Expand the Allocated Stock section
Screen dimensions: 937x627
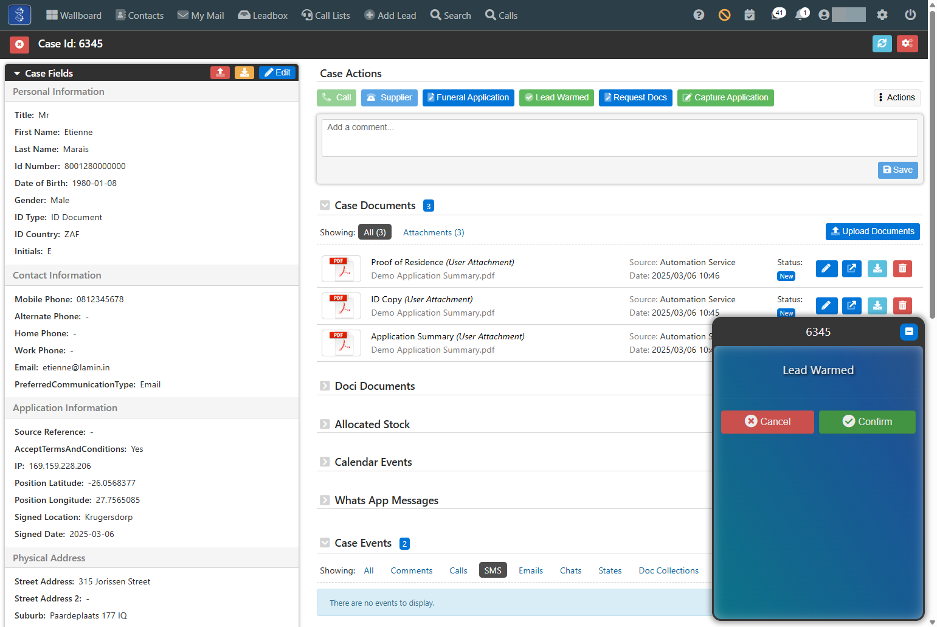click(x=325, y=424)
